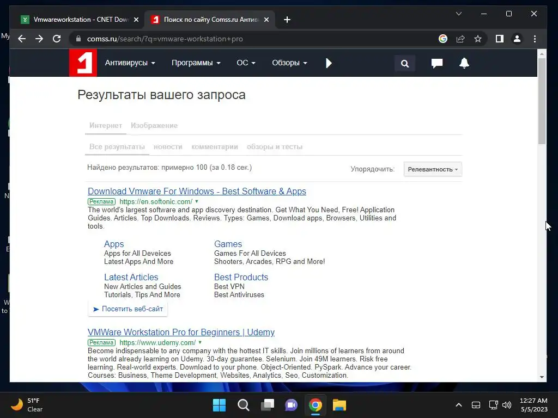Open Task View in taskbar

pyautogui.click(x=268, y=405)
